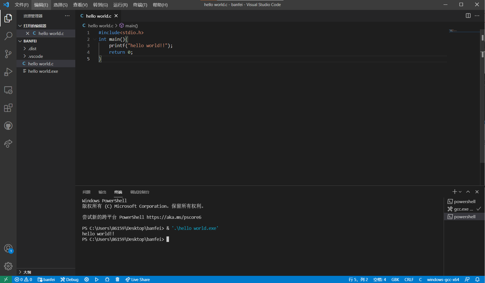Screen dimensions: 485x283
Task: Click the GitHub icon in the sidebar
Action: point(8,126)
